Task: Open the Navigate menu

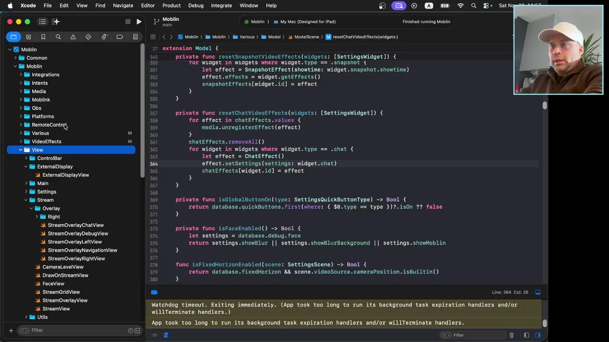Action: (x=123, y=5)
